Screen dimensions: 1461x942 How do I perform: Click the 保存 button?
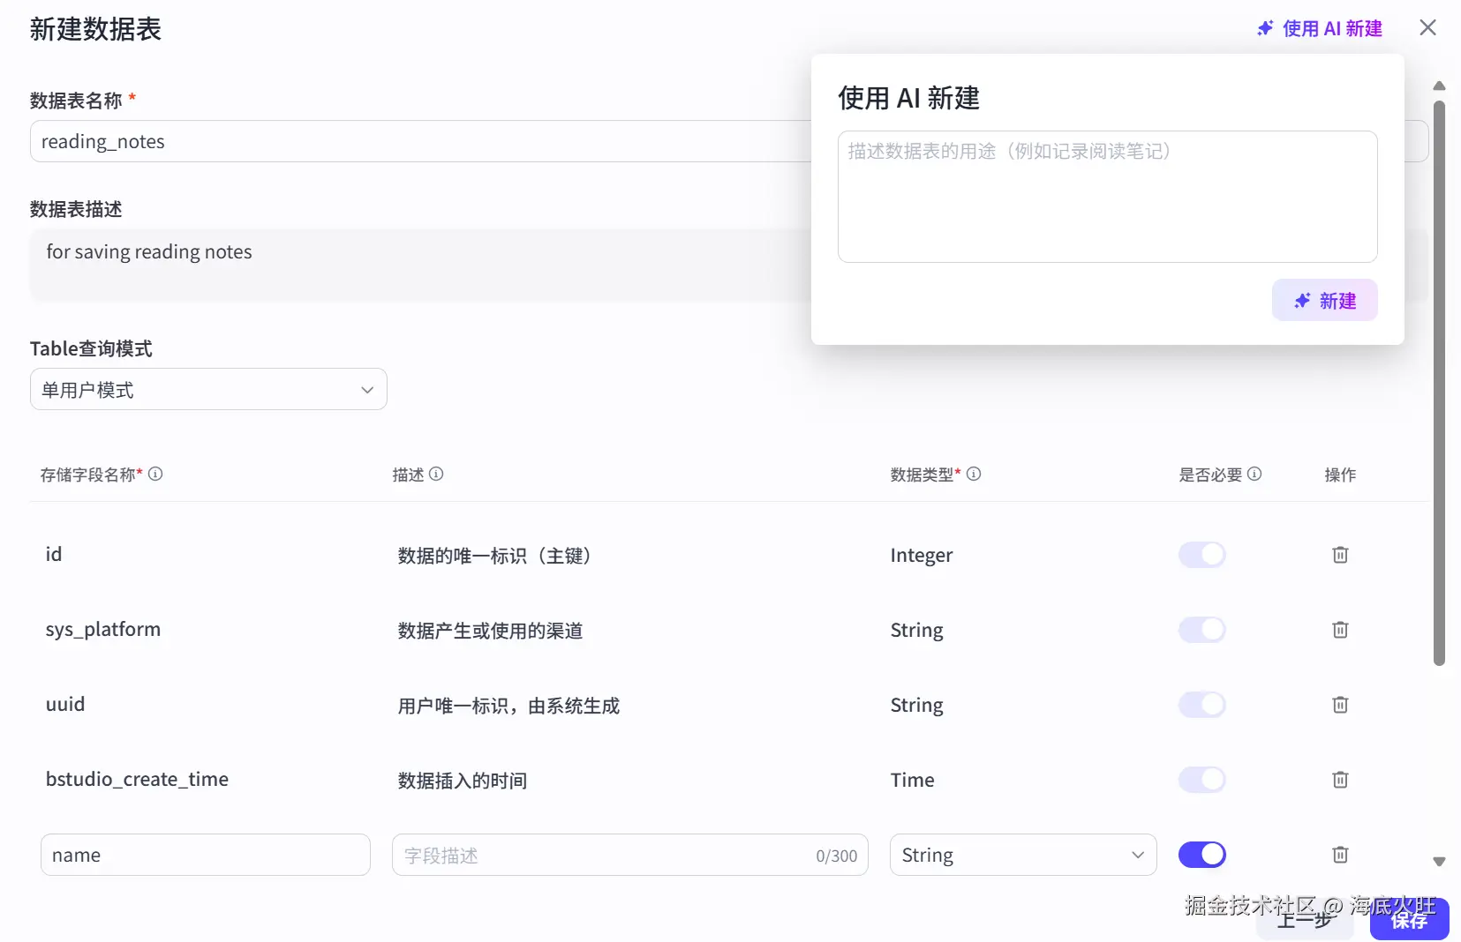click(1409, 919)
